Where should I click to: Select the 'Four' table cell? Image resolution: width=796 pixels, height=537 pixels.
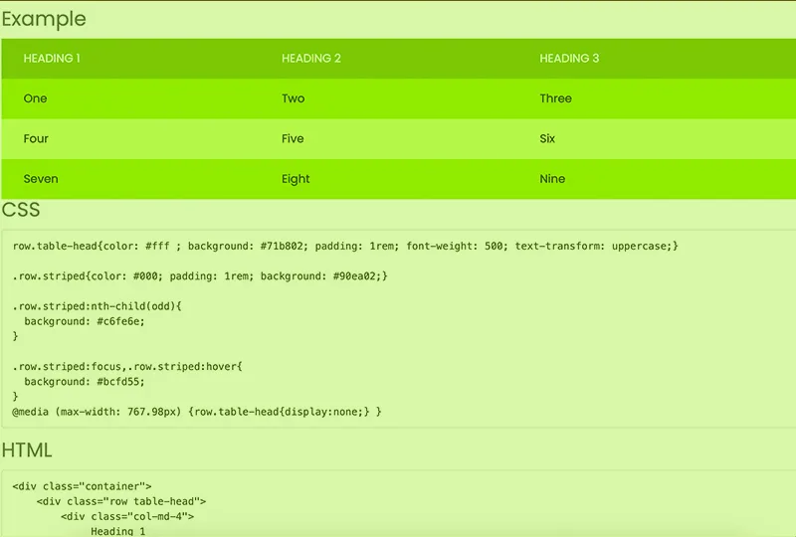[x=36, y=138]
